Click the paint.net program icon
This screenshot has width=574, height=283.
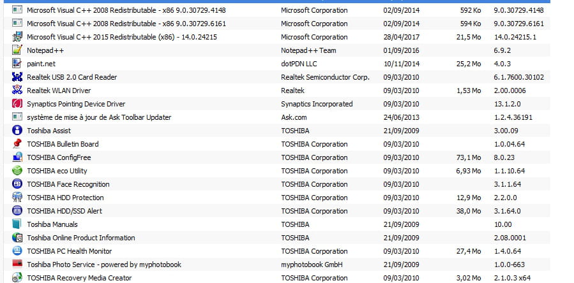click(17, 64)
